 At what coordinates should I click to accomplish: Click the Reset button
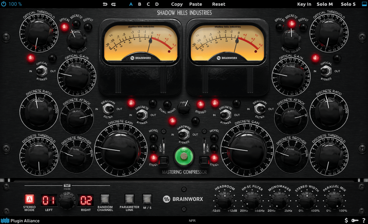pos(219,4)
